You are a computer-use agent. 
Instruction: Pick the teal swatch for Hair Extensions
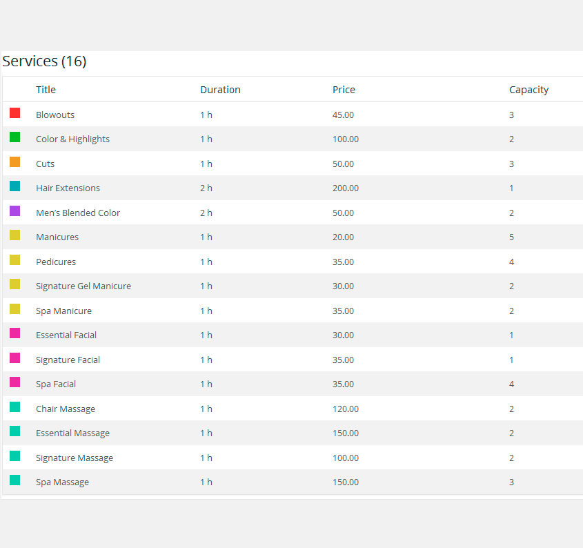pyautogui.click(x=14, y=186)
